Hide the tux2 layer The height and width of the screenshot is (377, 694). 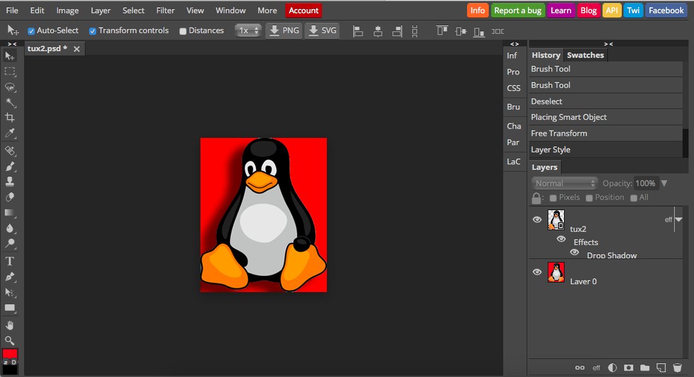537,219
